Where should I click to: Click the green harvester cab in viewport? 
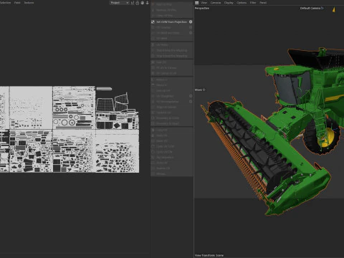[x=290, y=85]
